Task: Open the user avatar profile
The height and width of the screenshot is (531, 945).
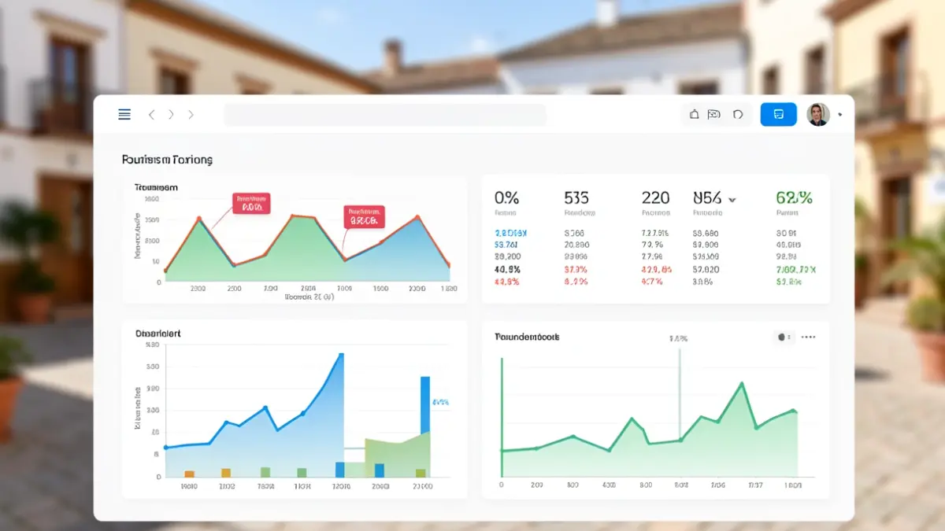Action: (818, 115)
